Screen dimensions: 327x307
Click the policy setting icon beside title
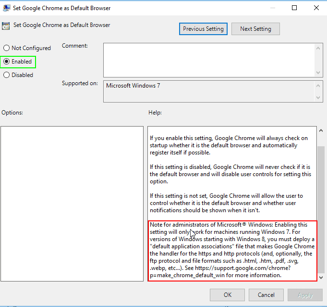(6, 26)
